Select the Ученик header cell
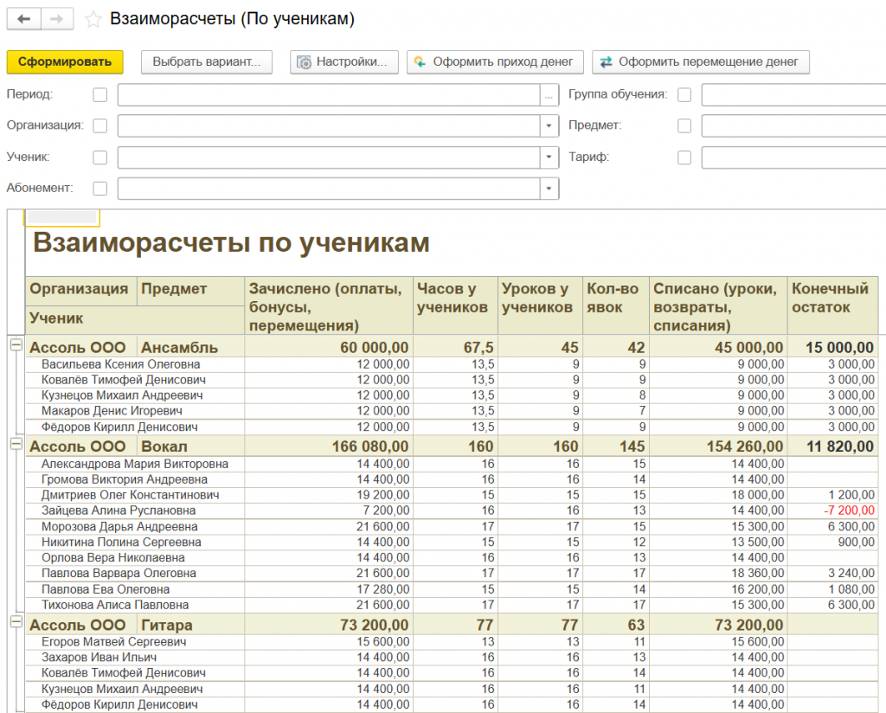 pos(134,320)
